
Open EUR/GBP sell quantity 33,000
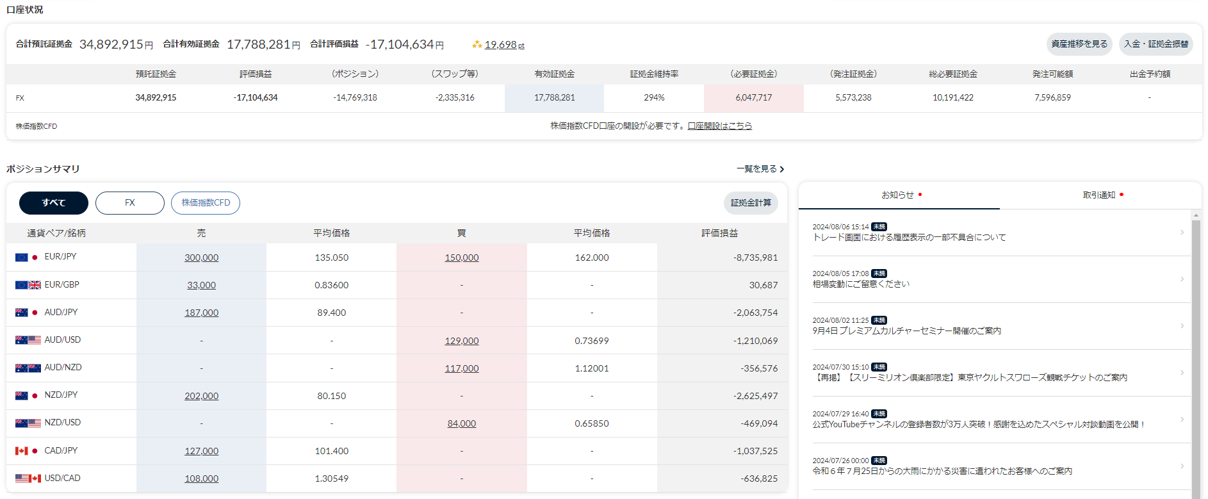(x=202, y=285)
